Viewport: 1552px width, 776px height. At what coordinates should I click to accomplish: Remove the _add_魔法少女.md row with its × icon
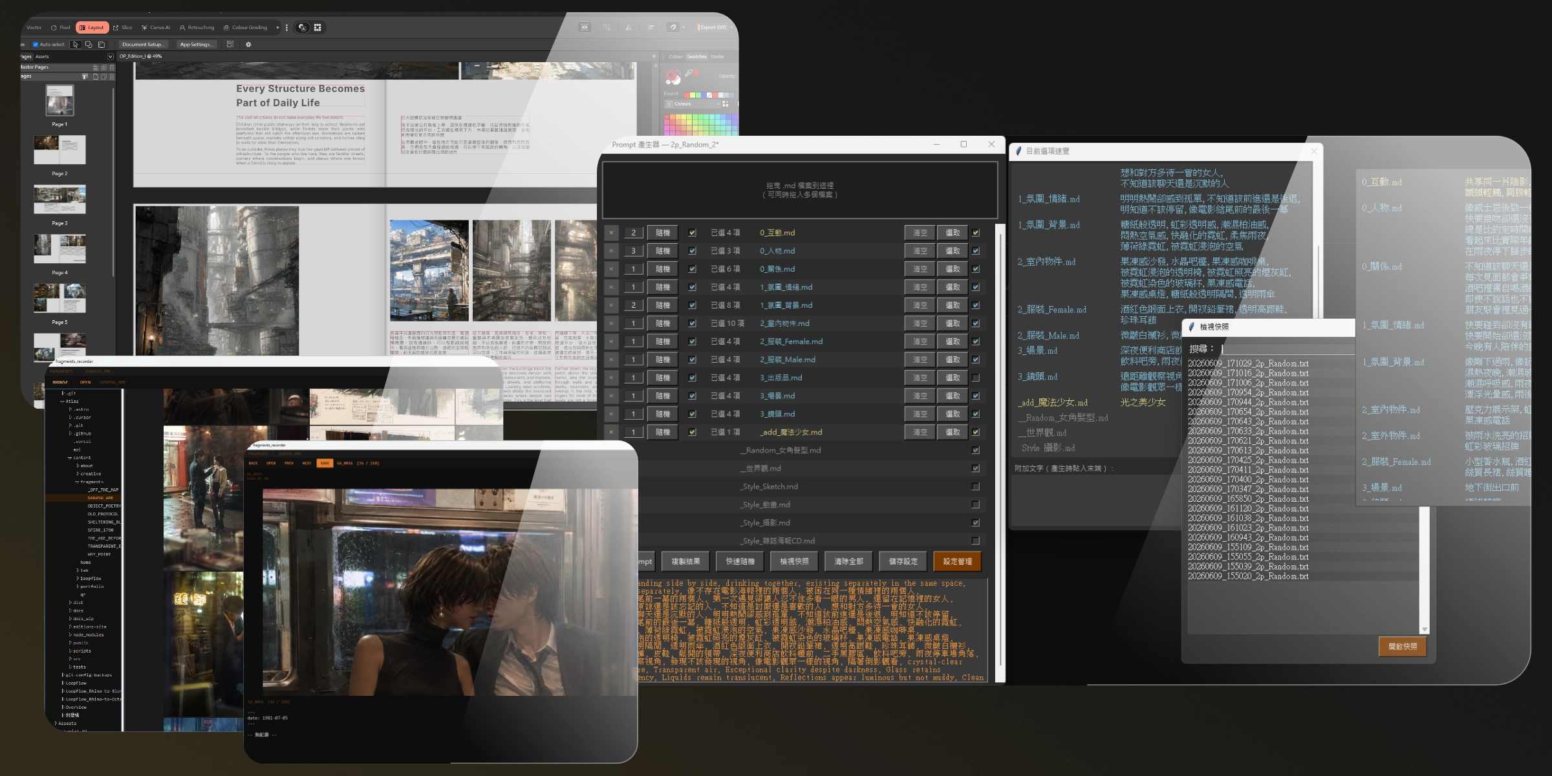(611, 432)
